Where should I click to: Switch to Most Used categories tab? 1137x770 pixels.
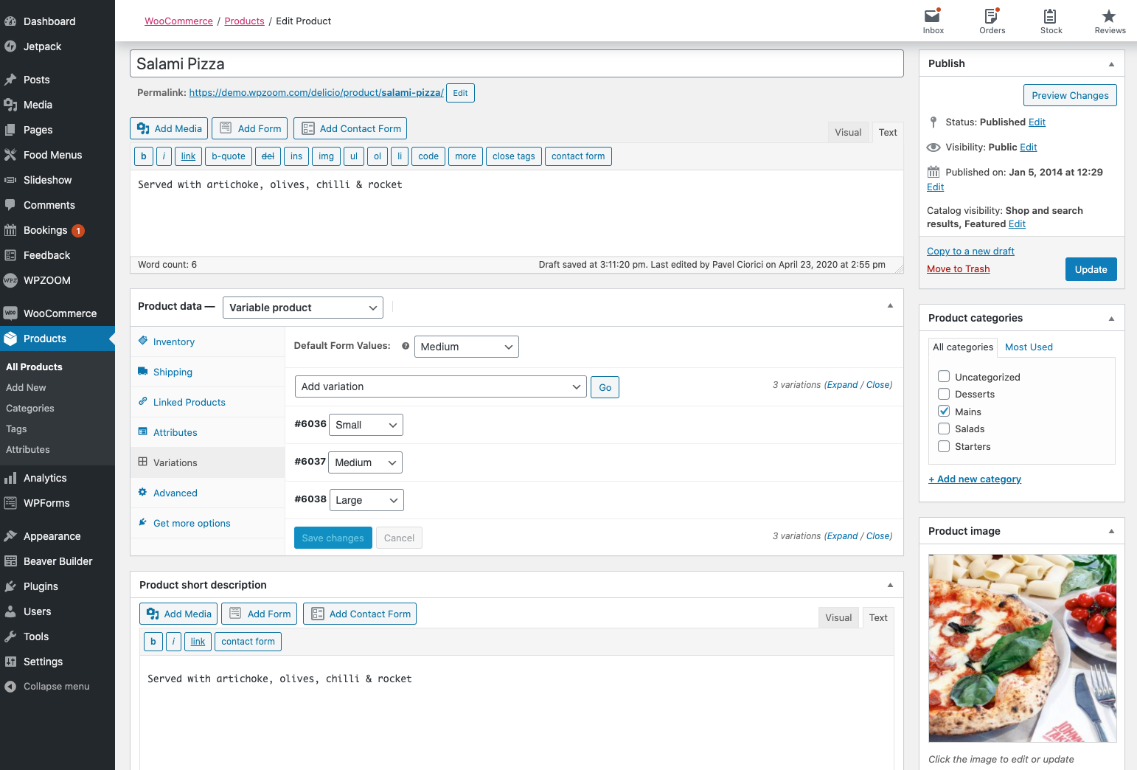click(1029, 347)
